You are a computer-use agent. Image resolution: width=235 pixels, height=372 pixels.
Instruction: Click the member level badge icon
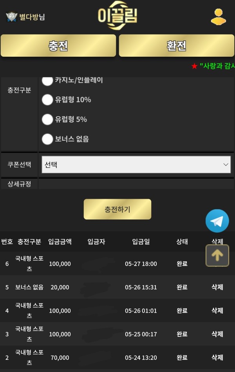[12, 17]
